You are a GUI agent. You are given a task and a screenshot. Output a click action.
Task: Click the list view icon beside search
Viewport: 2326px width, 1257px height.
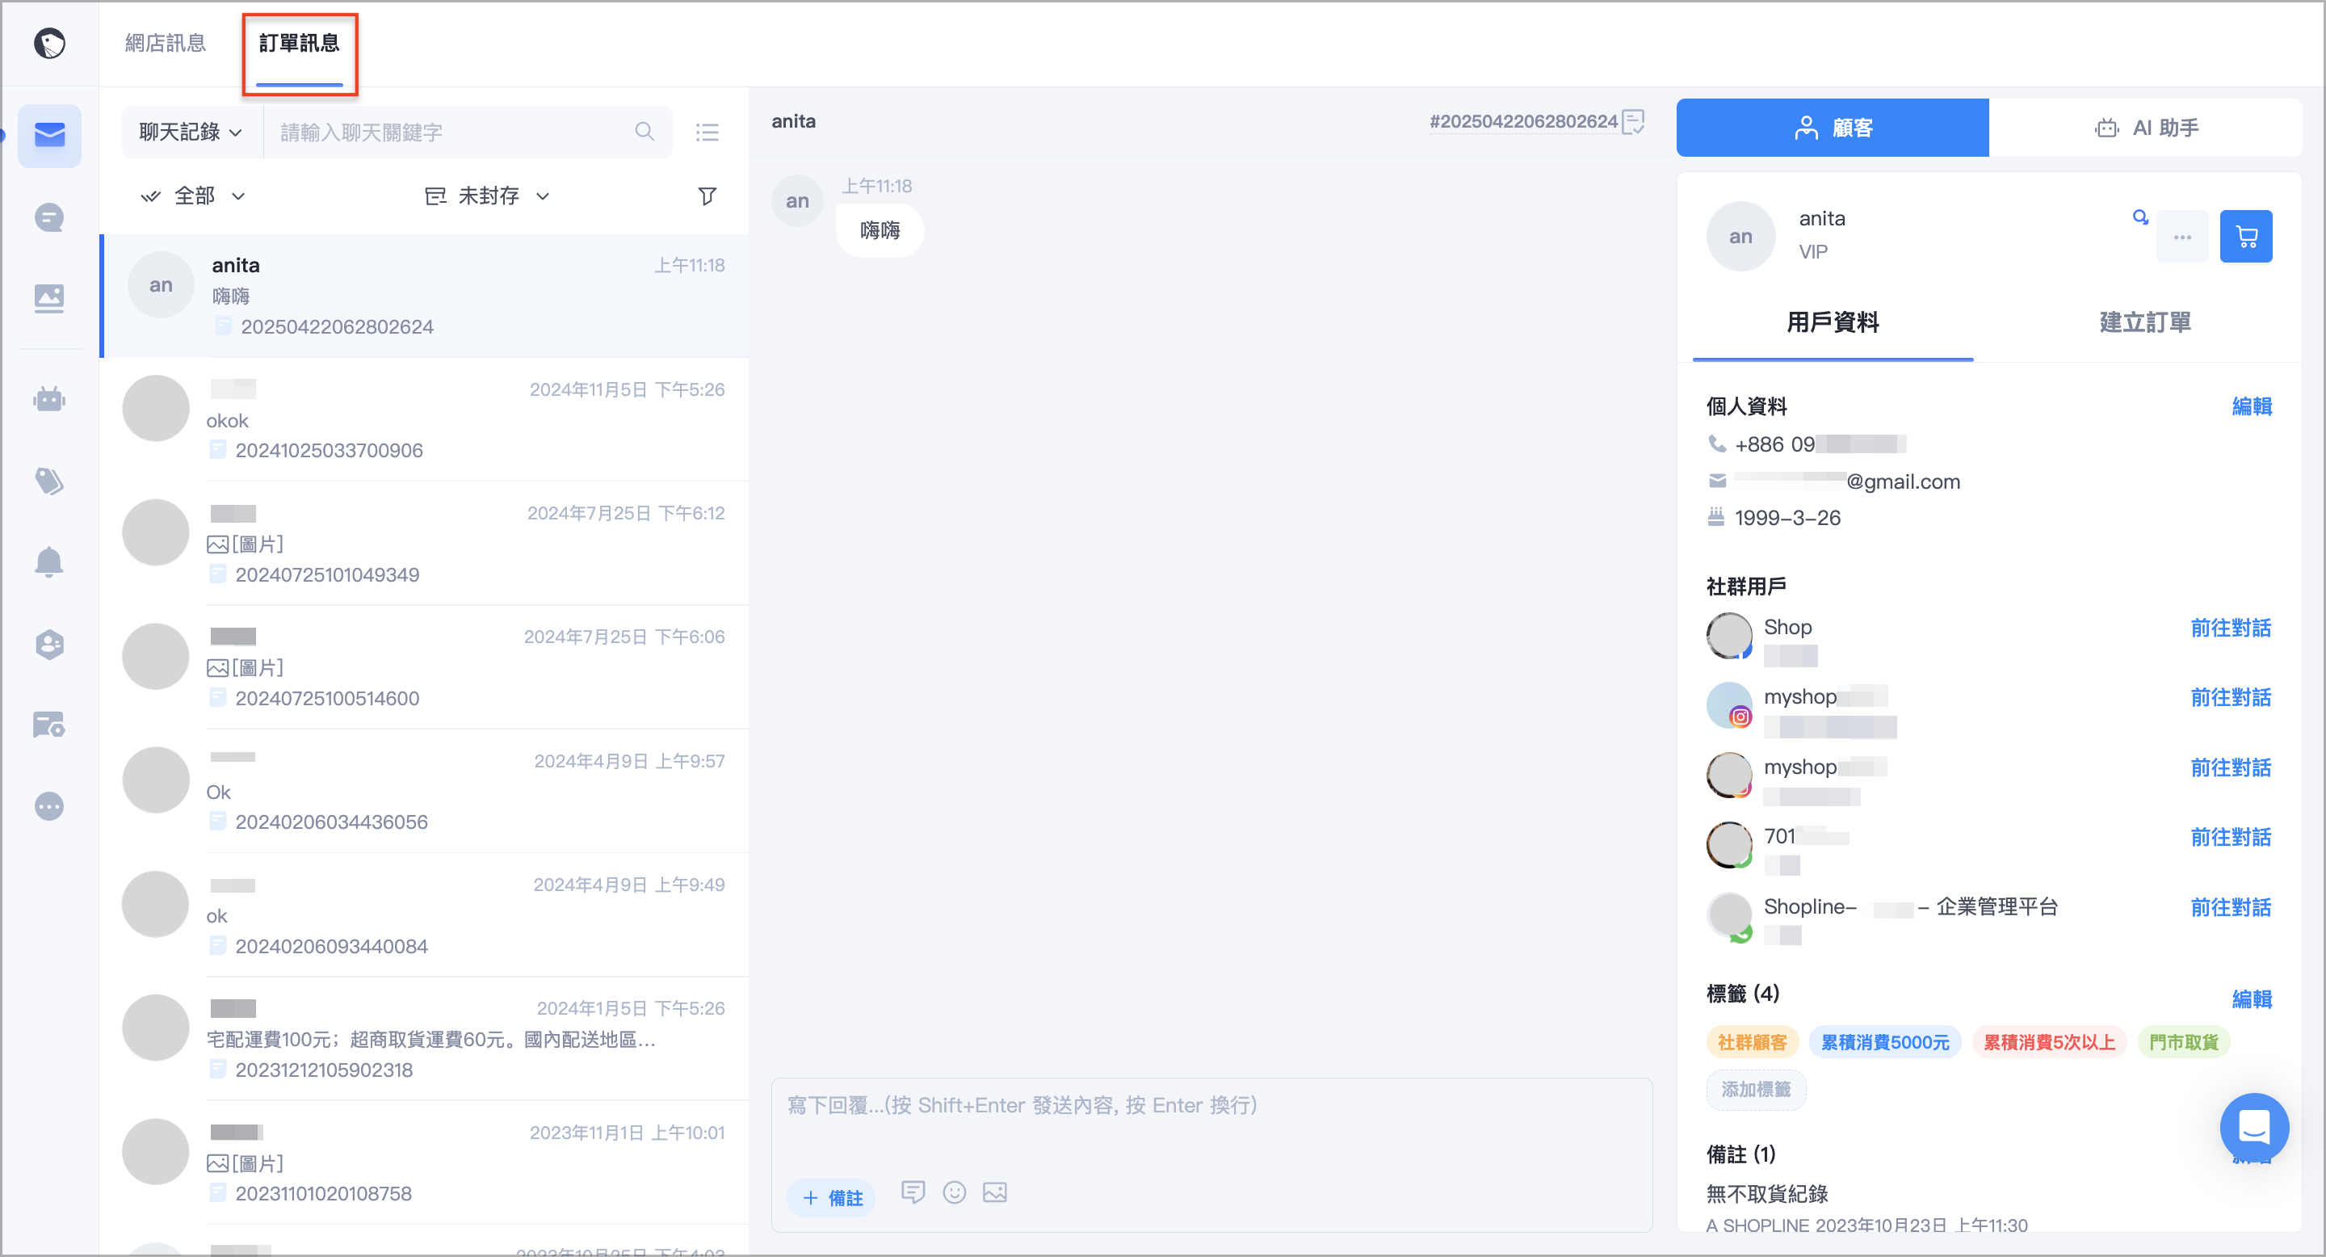click(707, 132)
